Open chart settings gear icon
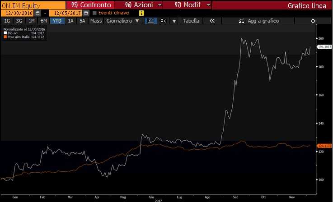Viewport: 333px width, 202px height. pyautogui.click(x=313, y=21)
